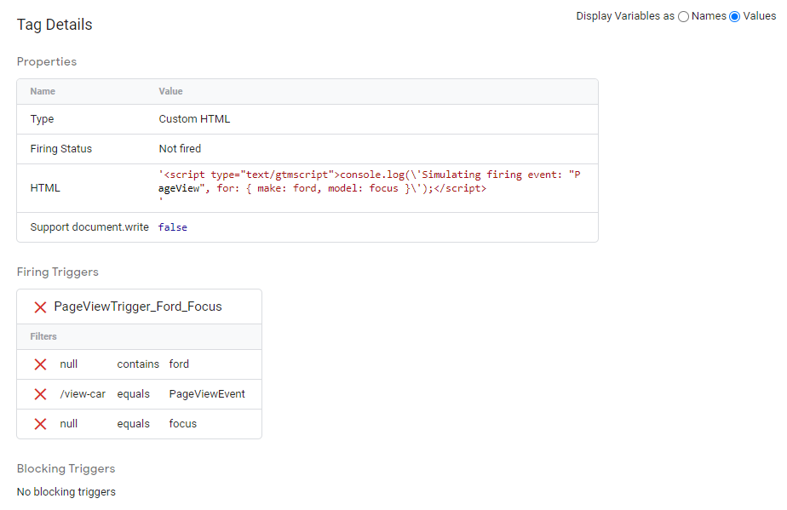787x510 pixels.
Task: Click the Filters header in trigger card
Action: [43, 336]
